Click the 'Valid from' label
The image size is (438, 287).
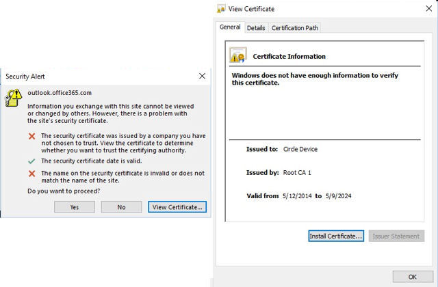click(x=263, y=196)
